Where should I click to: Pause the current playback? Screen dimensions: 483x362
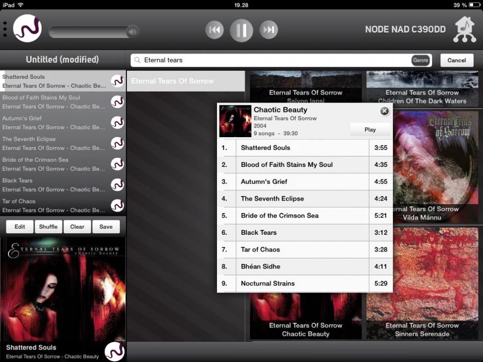coord(242,30)
